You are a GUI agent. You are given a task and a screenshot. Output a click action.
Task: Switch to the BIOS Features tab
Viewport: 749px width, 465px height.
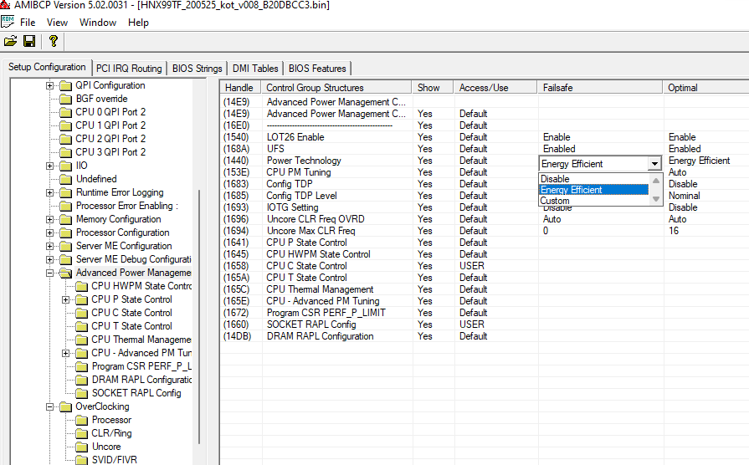point(317,69)
